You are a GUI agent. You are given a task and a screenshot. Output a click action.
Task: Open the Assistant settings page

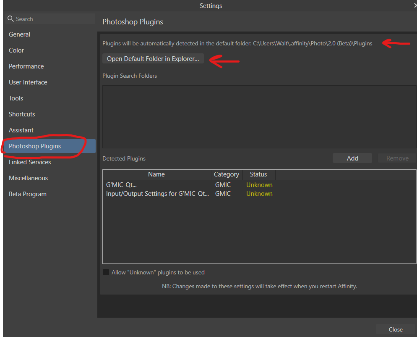21,130
